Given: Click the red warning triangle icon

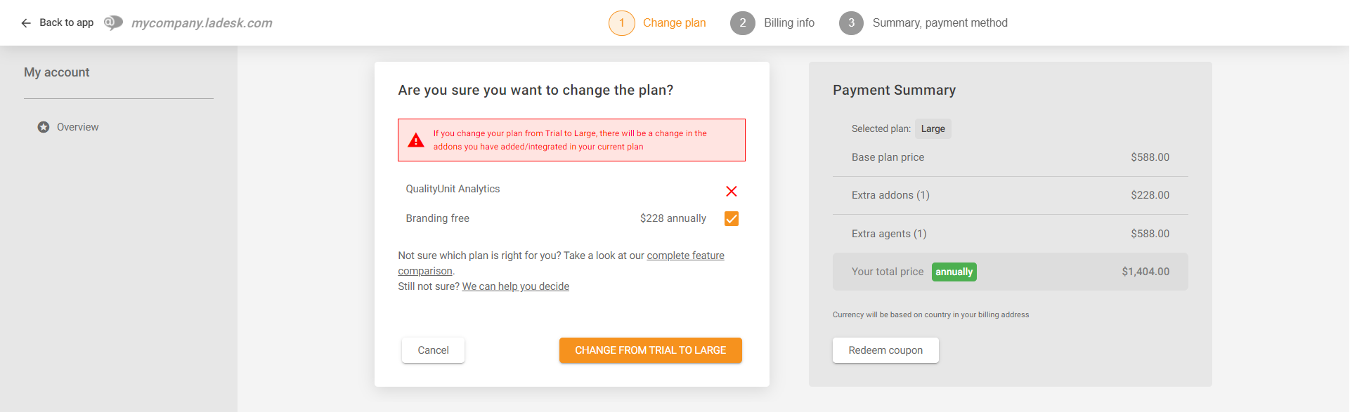Looking at the screenshot, I should tap(416, 140).
